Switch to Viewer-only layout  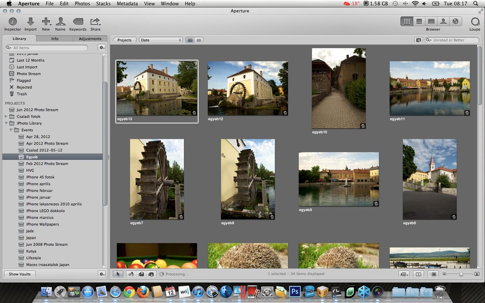coord(431,21)
